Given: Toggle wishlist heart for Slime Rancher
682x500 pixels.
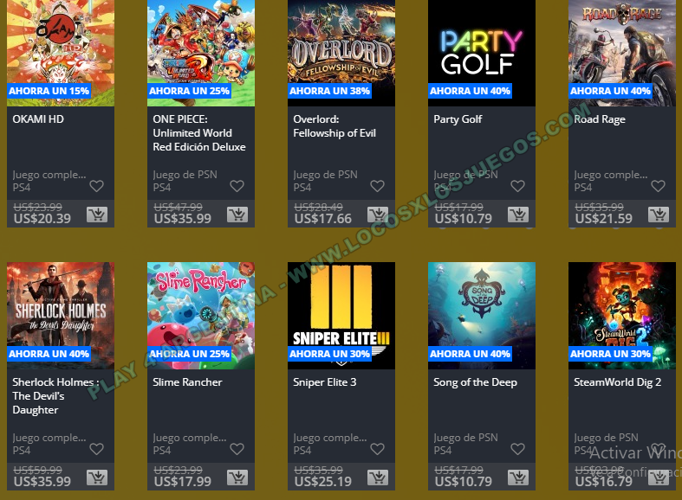Looking at the screenshot, I should pos(237,449).
